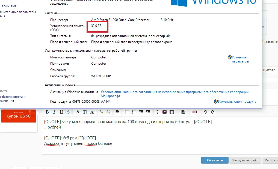This screenshot has width=278, height=169.
Task: Click the 3.10 GHz value
Action: tap(167, 20)
